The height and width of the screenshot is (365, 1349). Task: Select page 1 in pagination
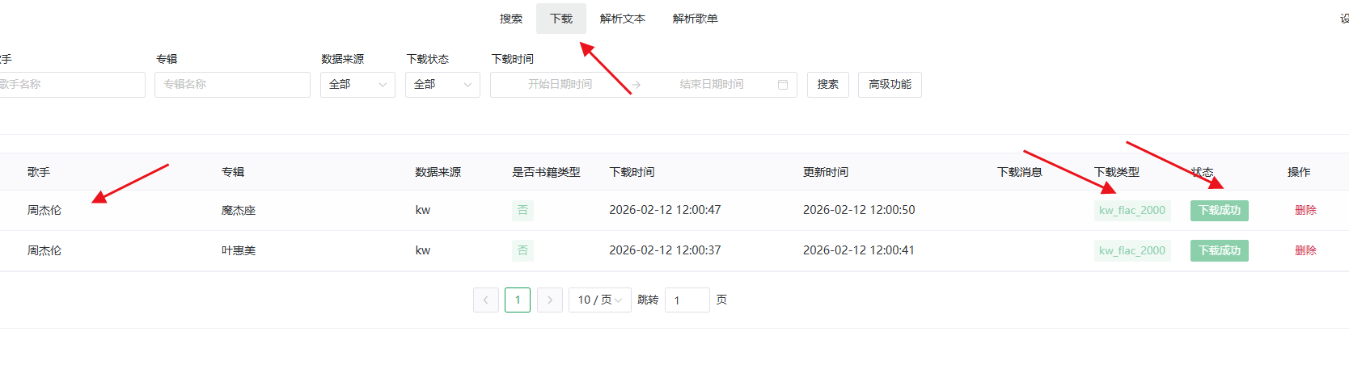point(518,300)
